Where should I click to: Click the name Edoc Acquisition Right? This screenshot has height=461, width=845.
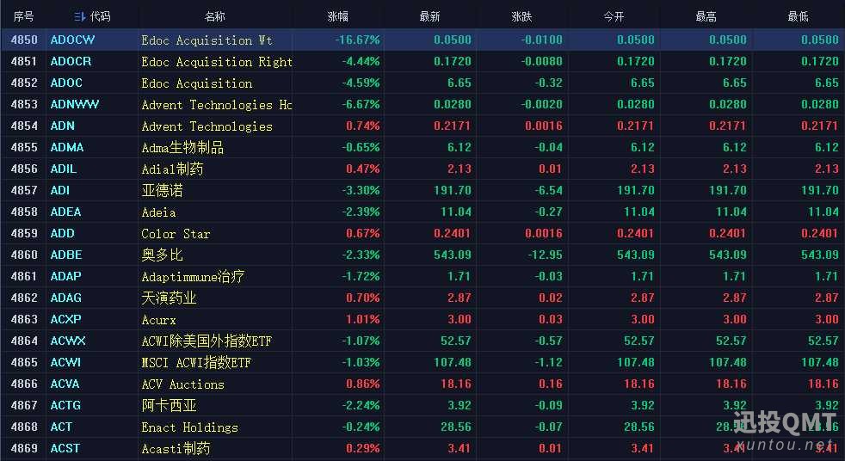coord(217,62)
